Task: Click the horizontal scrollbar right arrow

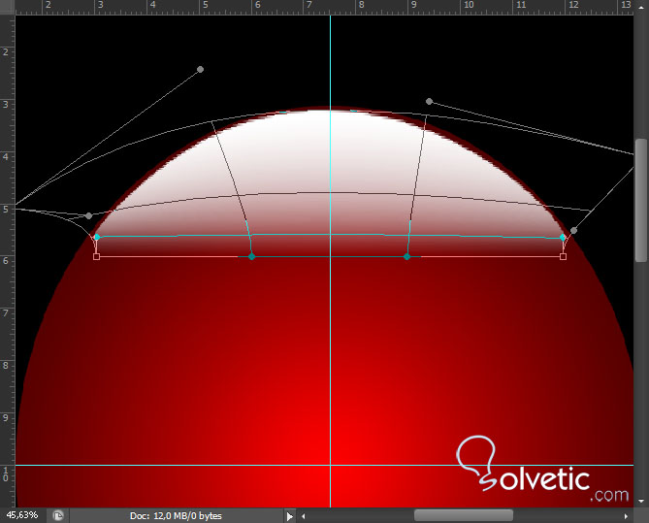Action: [626, 516]
